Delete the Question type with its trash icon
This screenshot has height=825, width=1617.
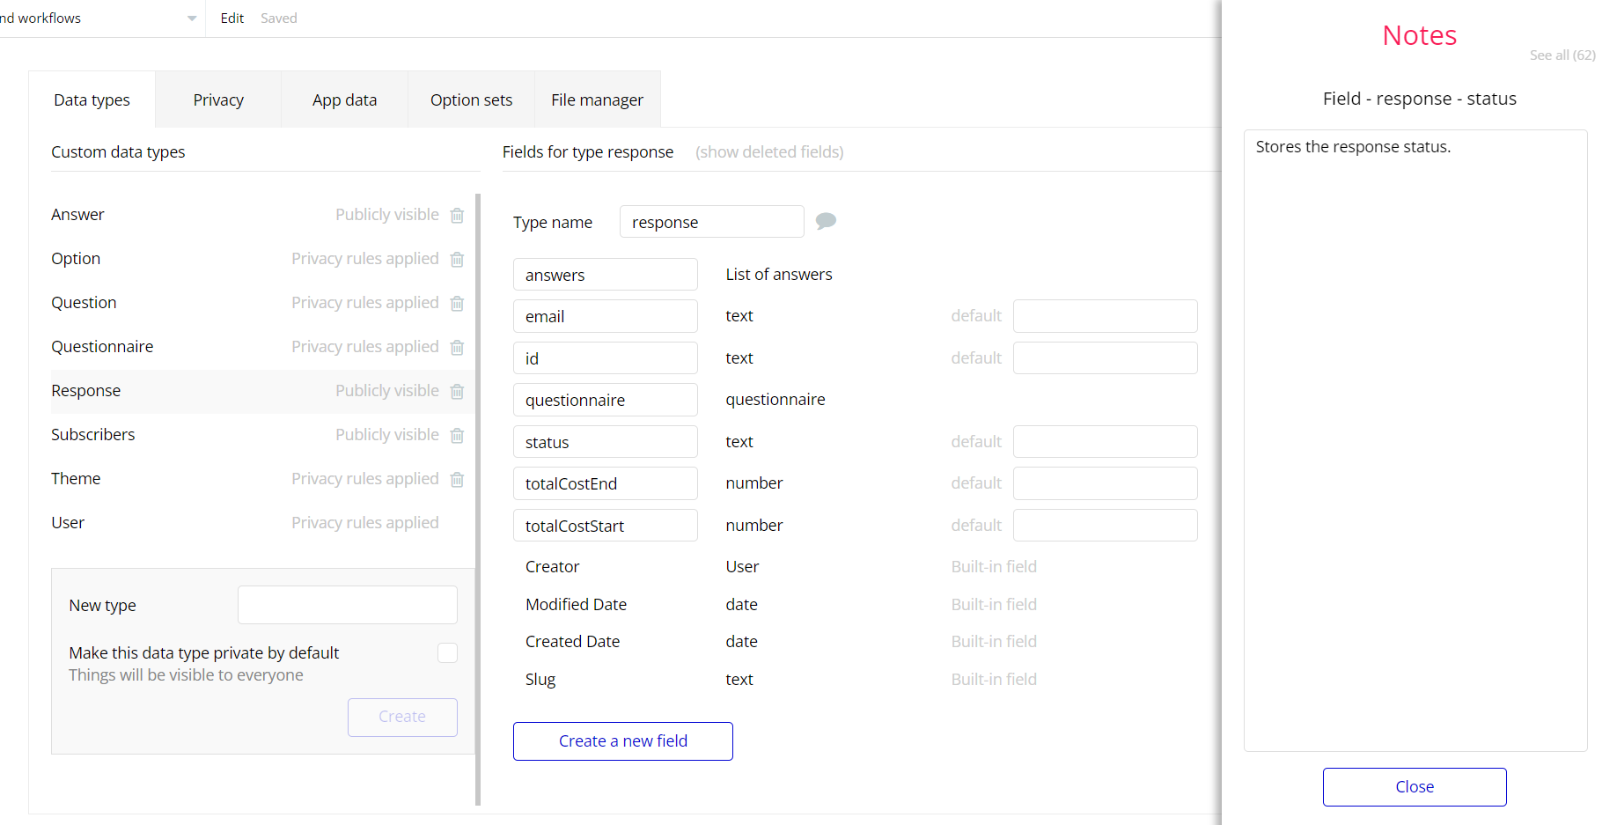[x=457, y=304]
